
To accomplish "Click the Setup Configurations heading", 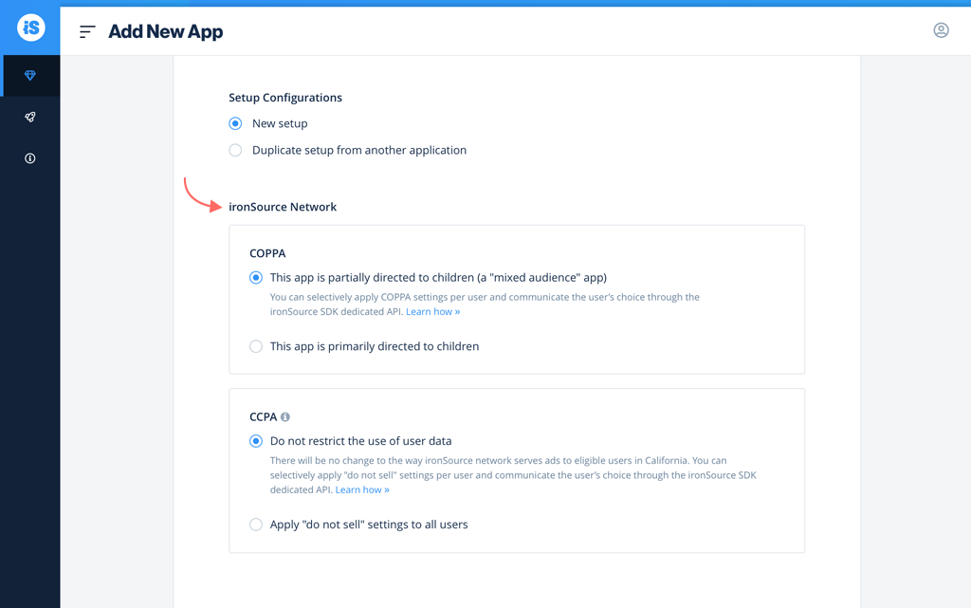I will [285, 98].
